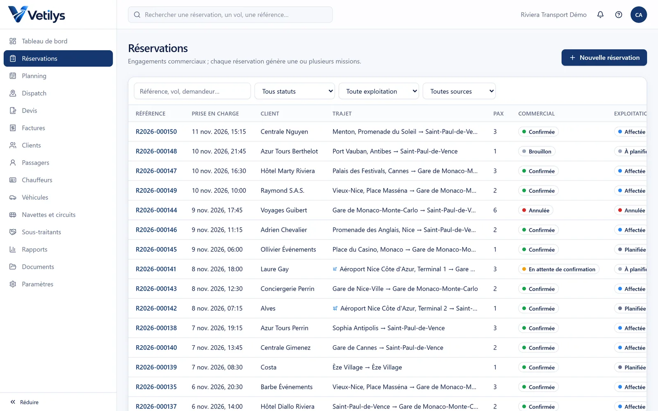Open Paramètres via the gear icon
This screenshot has width=658, height=411.
(x=13, y=284)
